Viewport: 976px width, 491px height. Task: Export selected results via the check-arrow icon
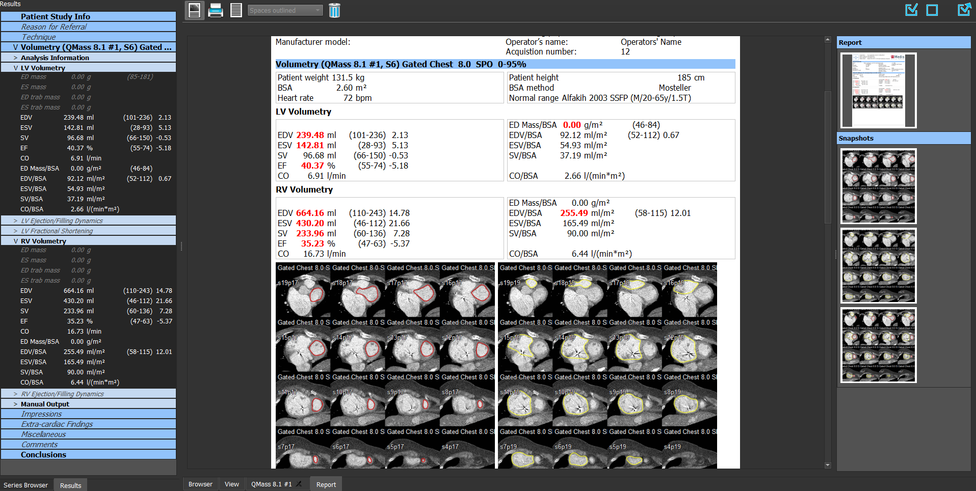point(964,9)
